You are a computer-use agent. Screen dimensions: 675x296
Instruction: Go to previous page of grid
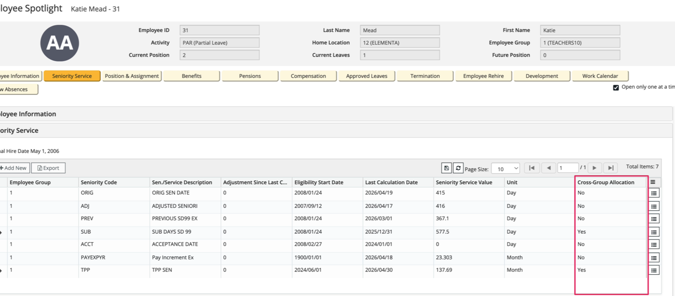(x=549, y=168)
